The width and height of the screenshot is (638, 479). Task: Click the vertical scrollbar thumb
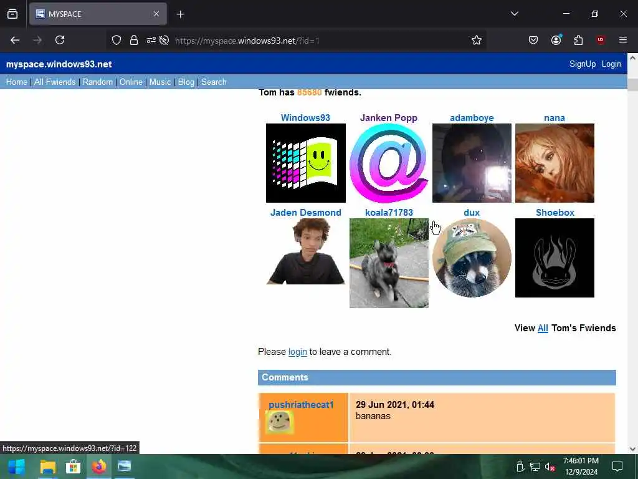point(632,85)
